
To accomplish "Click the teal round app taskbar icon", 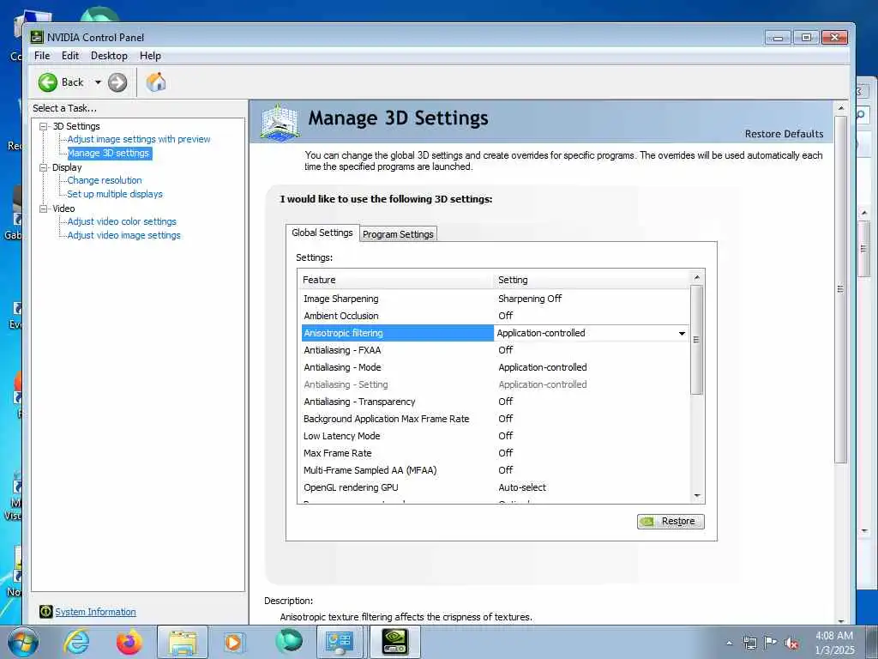I will pyautogui.click(x=289, y=641).
